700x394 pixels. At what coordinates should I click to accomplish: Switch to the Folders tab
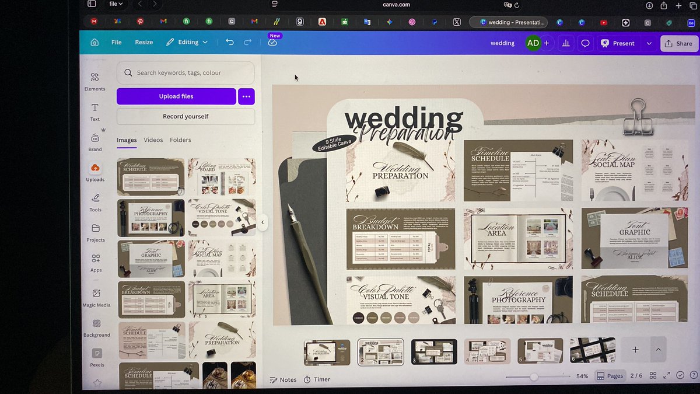(180, 140)
